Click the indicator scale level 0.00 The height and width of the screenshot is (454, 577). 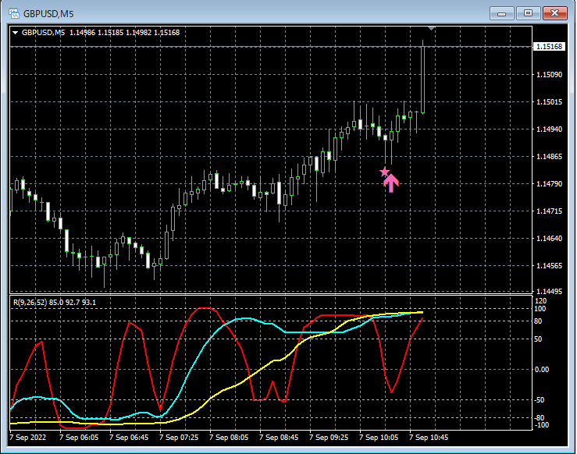[542, 370]
